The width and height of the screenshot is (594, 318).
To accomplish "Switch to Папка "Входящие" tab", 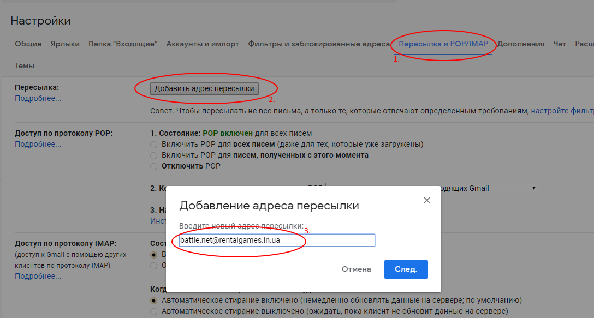I will click(123, 44).
